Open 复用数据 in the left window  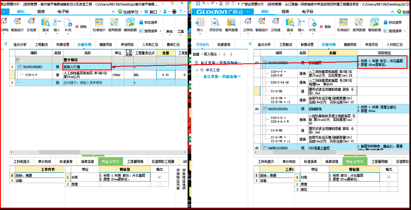tap(114, 24)
